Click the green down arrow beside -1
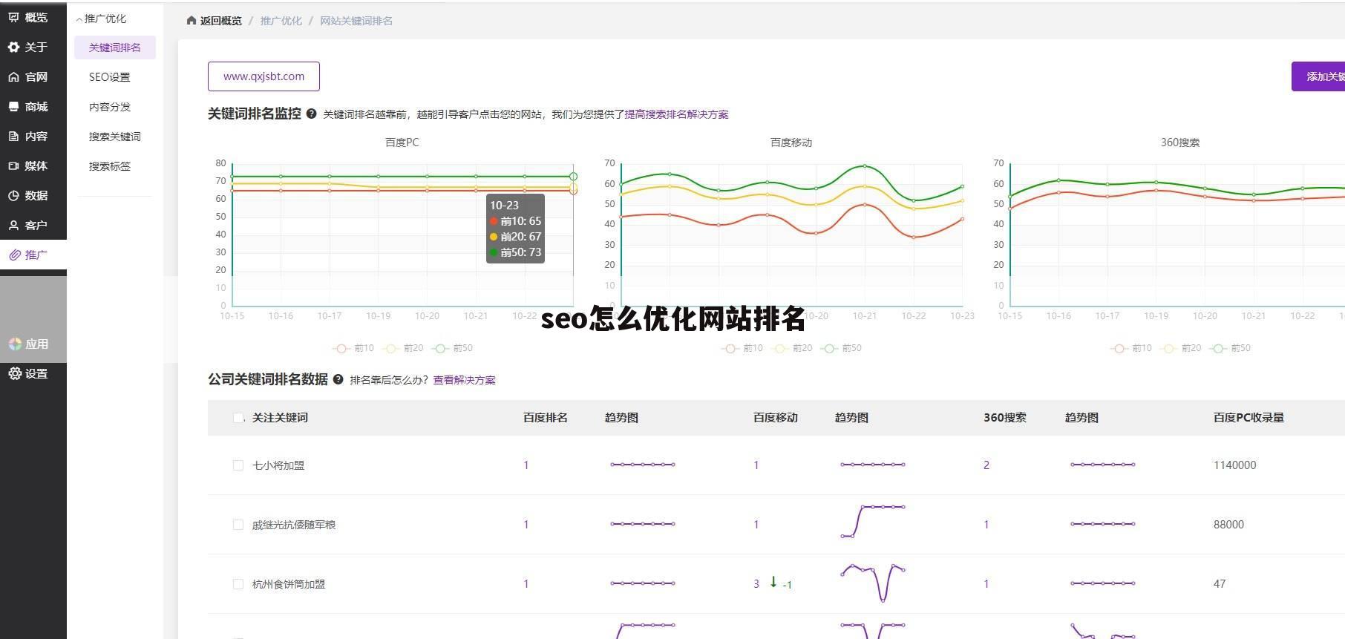The width and height of the screenshot is (1345, 639). pos(773,582)
